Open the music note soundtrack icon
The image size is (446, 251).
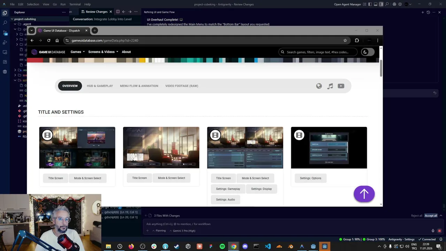pyautogui.click(x=330, y=86)
